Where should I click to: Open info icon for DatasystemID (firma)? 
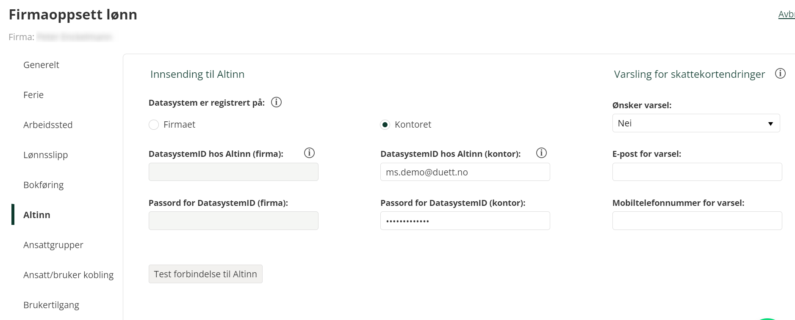click(309, 153)
